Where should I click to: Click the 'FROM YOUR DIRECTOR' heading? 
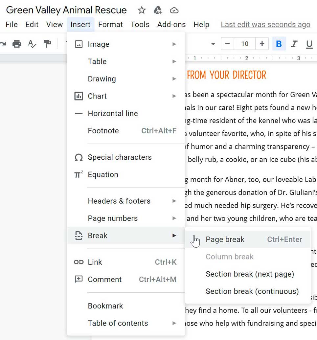pyautogui.click(x=227, y=75)
